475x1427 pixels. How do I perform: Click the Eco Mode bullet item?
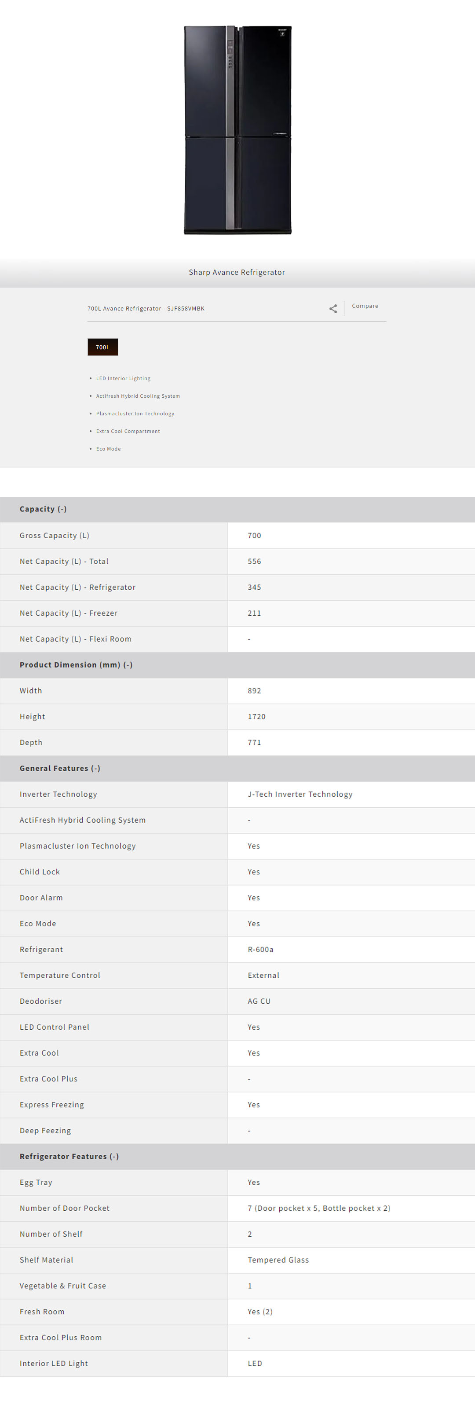point(108,449)
